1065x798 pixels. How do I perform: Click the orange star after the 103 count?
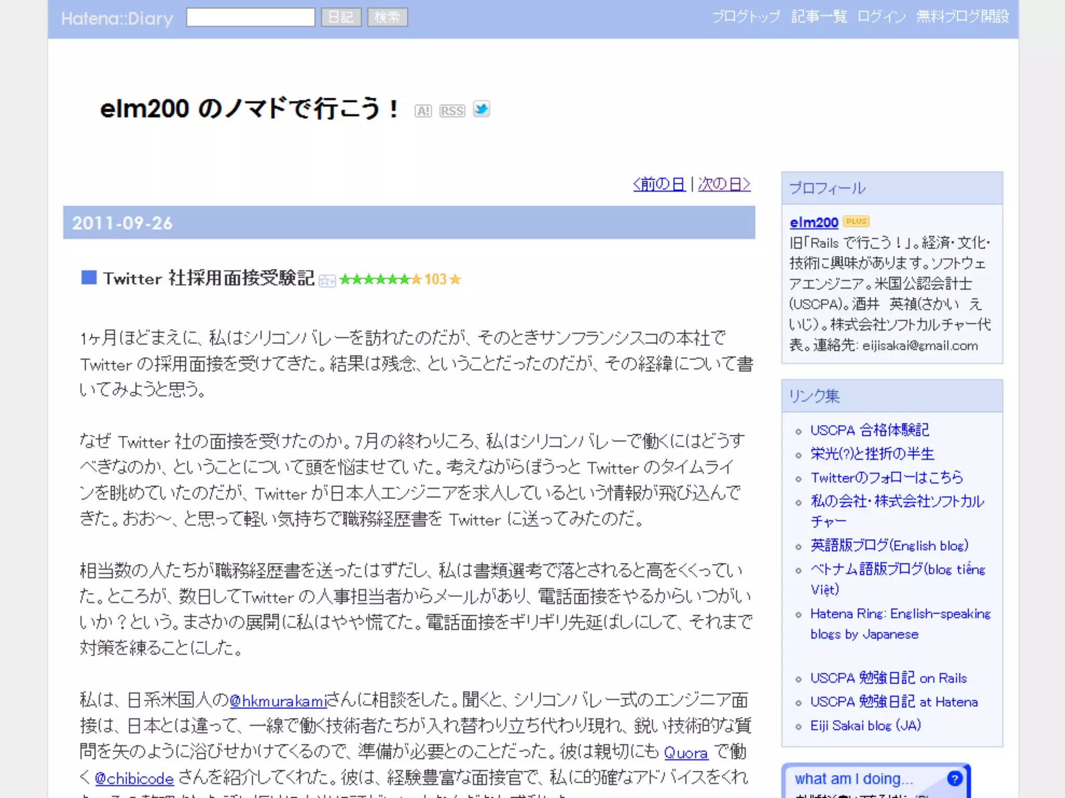[456, 280]
